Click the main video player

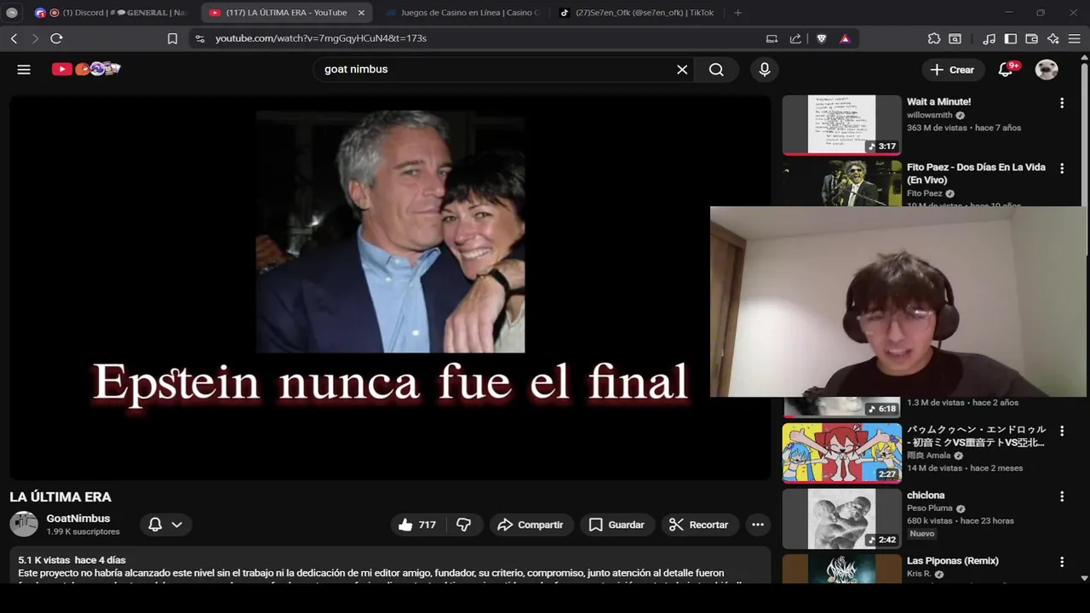[390, 287]
